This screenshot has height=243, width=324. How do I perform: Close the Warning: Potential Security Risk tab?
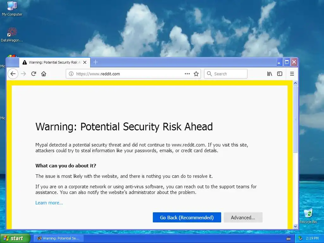(x=85, y=62)
